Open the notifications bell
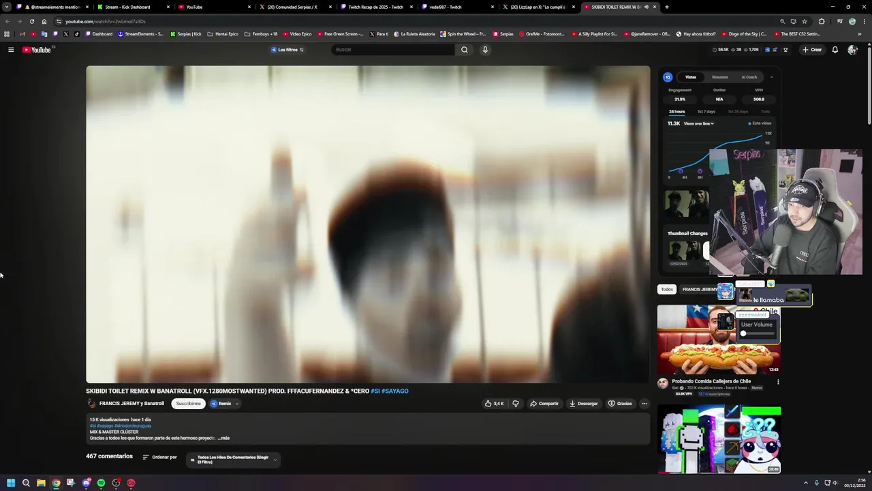 click(x=835, y=50)
